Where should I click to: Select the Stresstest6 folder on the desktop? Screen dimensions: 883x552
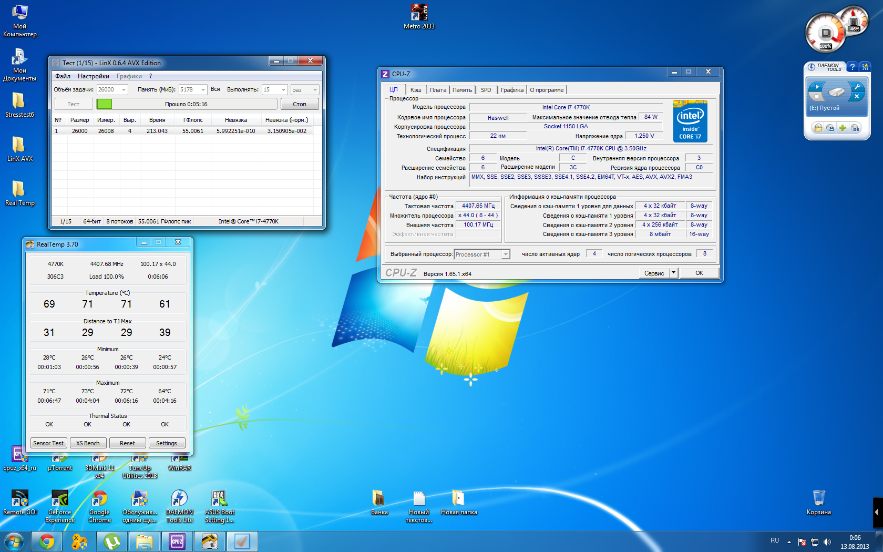[x=20, y=105]
